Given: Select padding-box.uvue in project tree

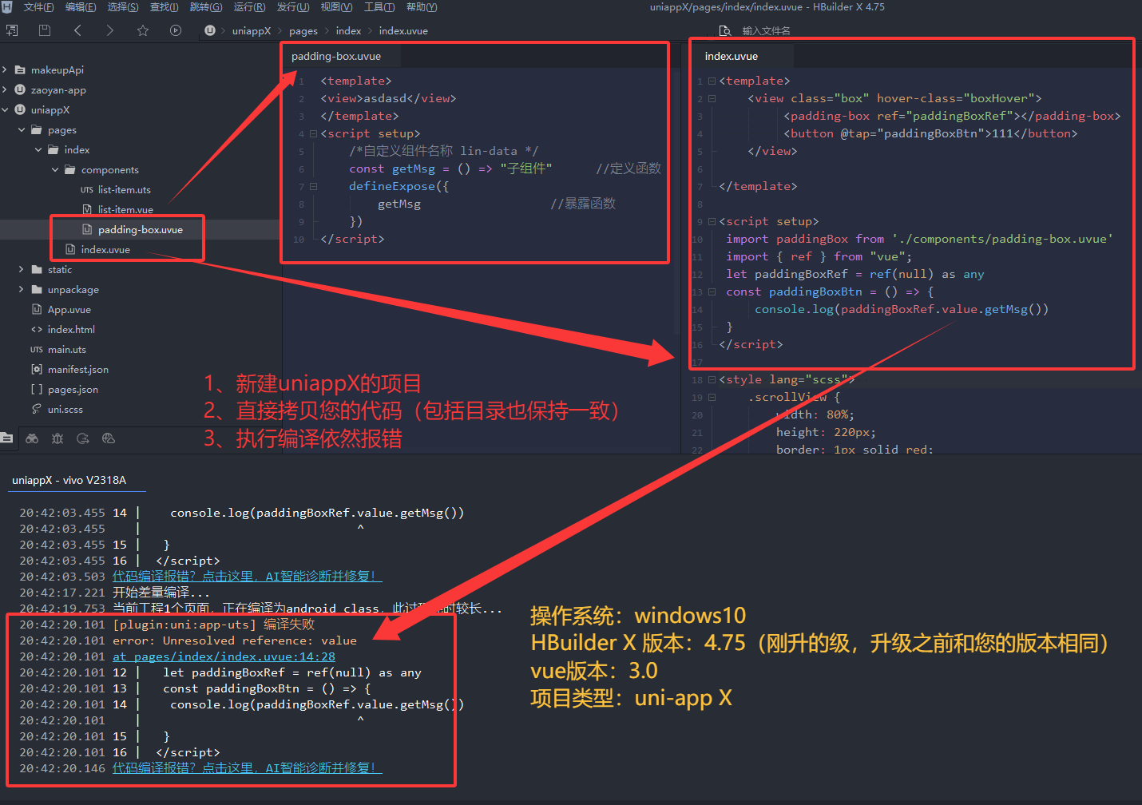Looking at the screenshot, I should pos(140,230).
